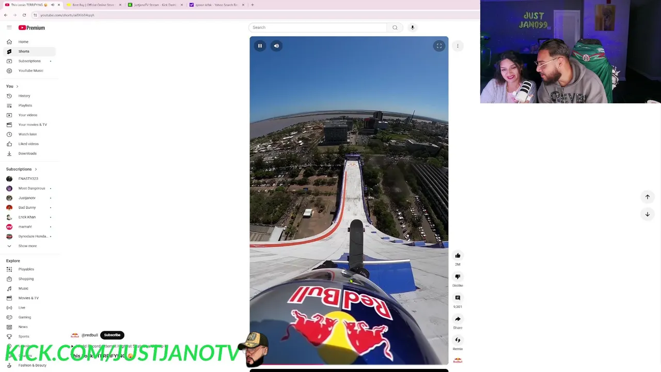
Task: Open Dynodaze Honda channel subscription
Action: tap(28, 236)
